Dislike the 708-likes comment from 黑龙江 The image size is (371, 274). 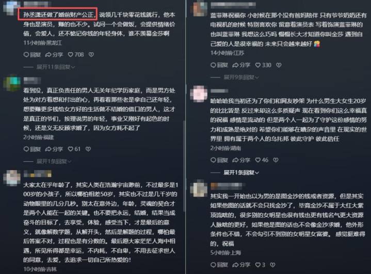click(91, 55)
